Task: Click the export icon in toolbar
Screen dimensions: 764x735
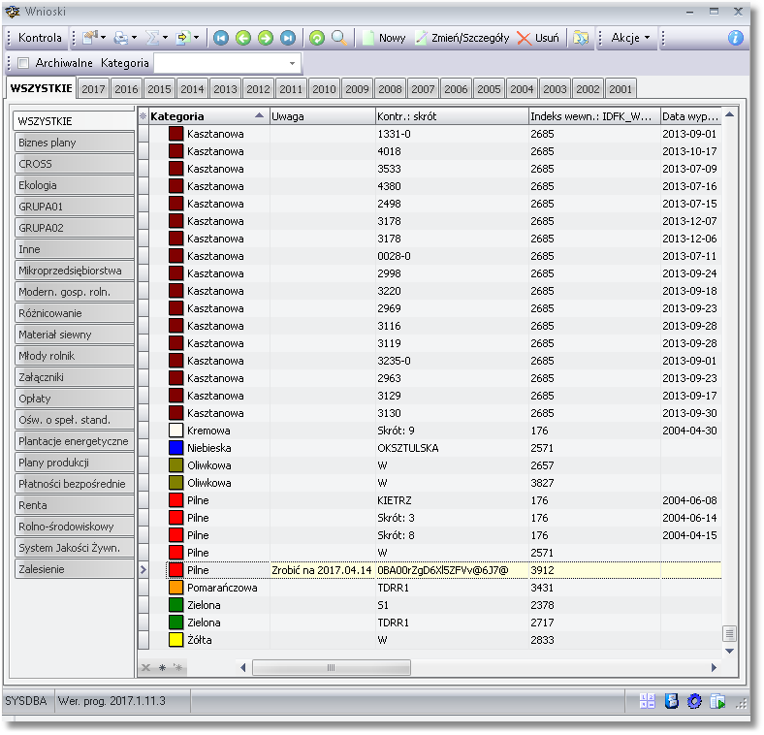Action: (x=182, y=38)
